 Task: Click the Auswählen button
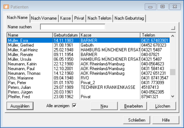coord(20,106)
